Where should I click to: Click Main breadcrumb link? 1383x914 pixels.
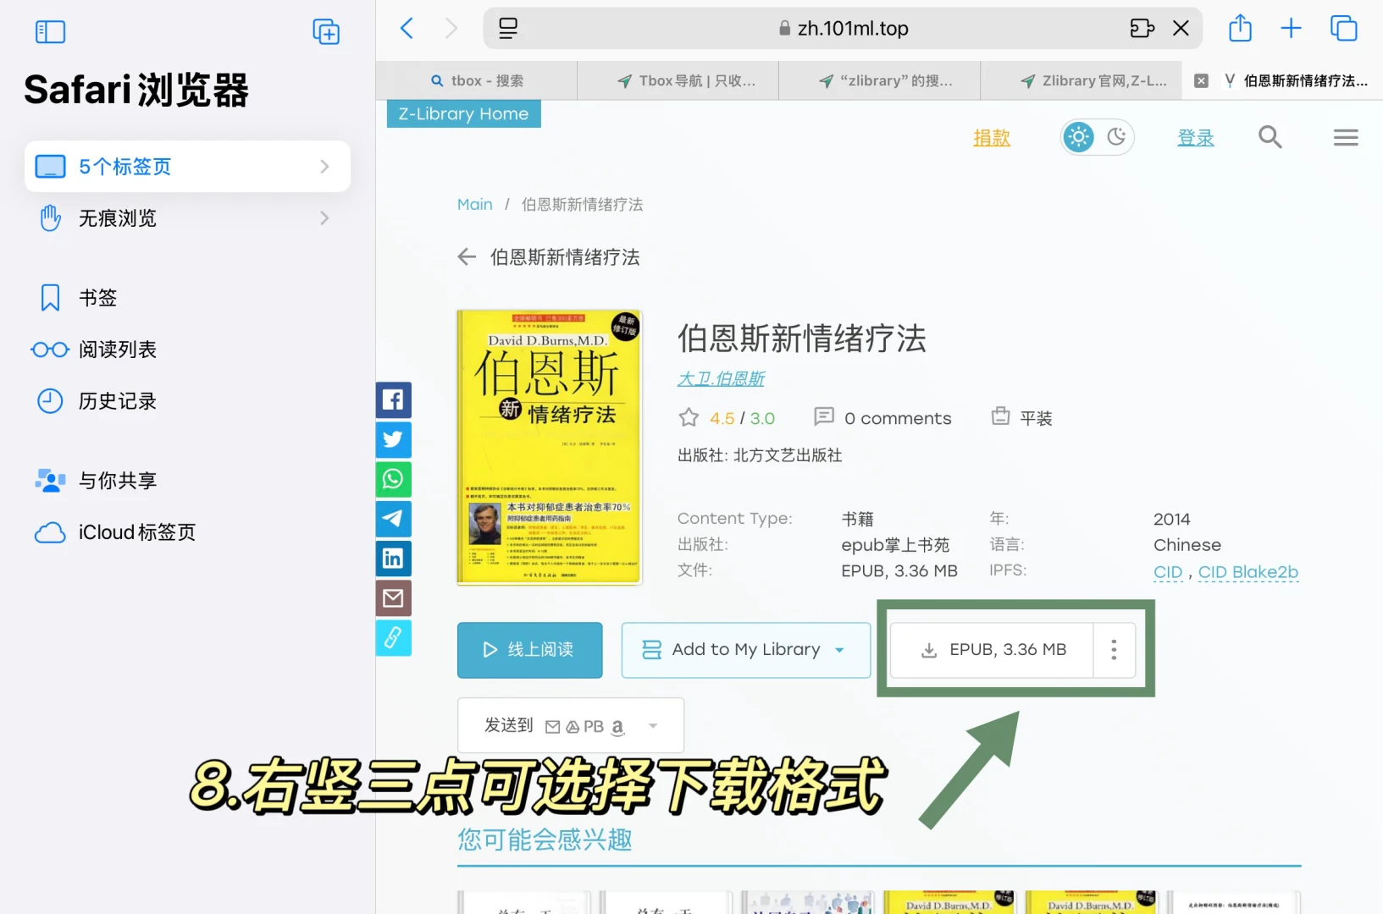pyautogui.click(x=474, y=205)
